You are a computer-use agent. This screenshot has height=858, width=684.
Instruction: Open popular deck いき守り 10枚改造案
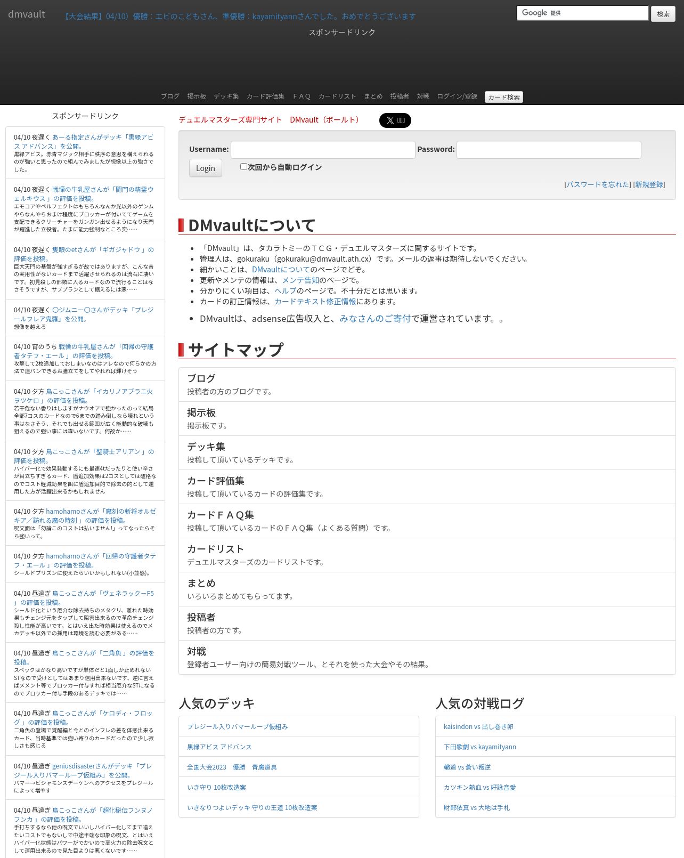point(217,788)
